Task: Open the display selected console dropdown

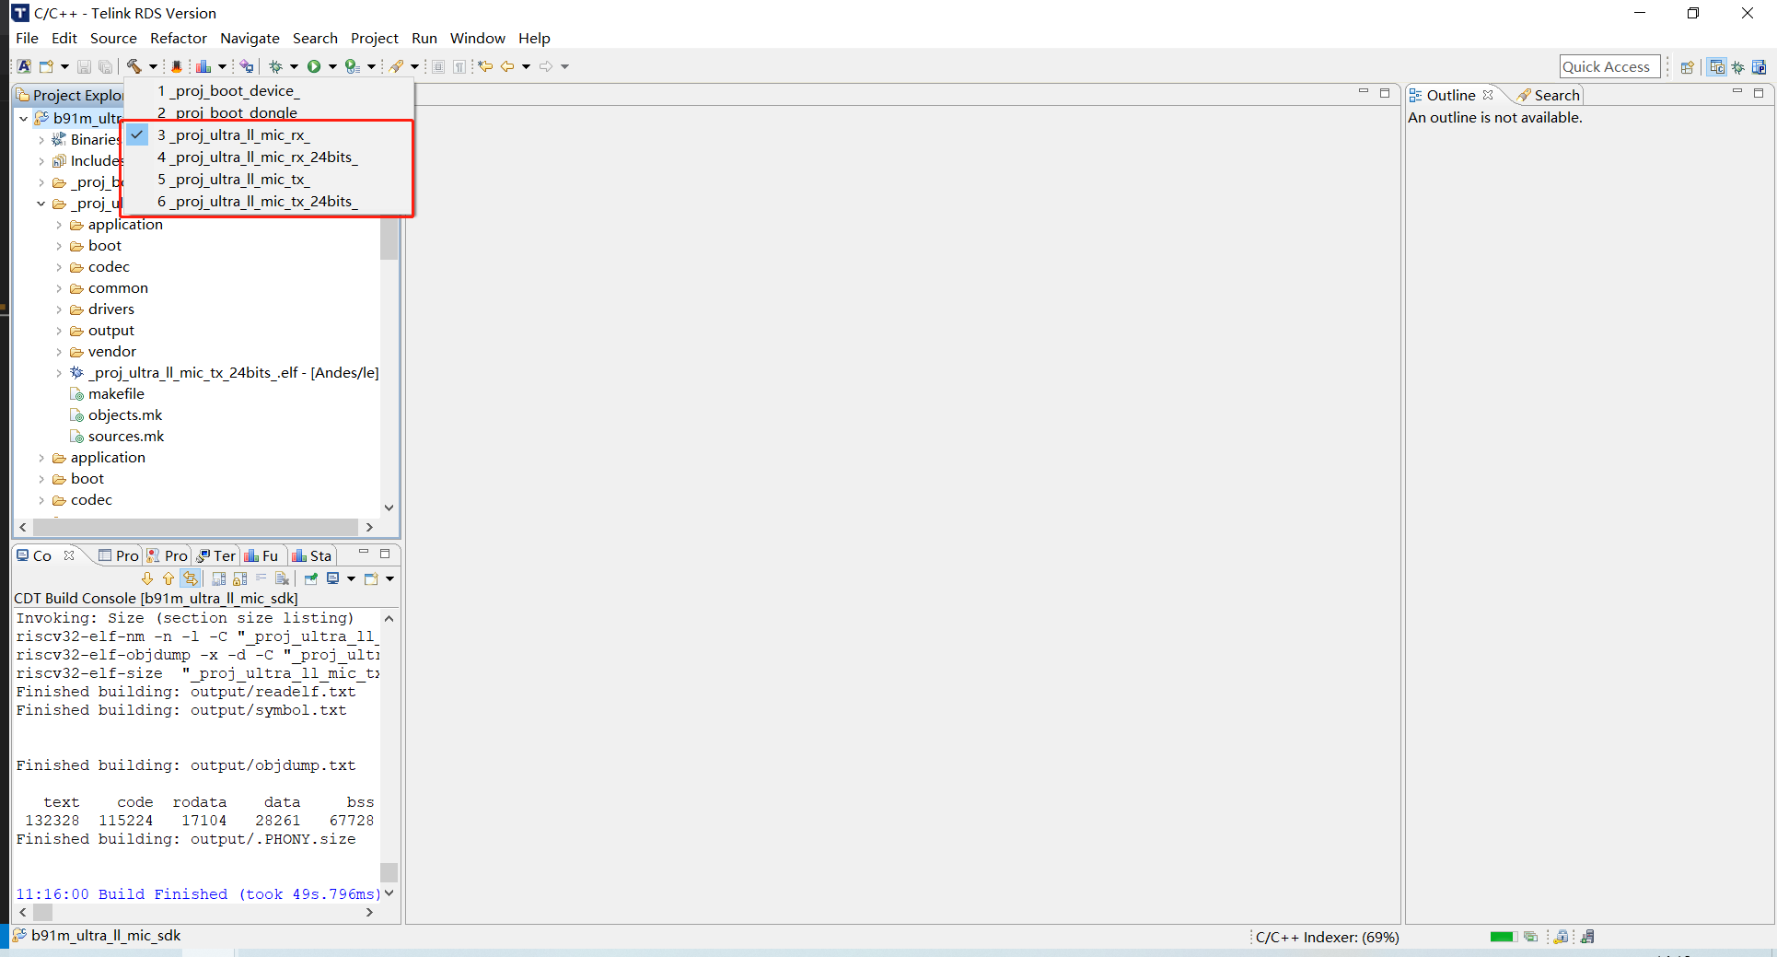Action: (351, 578)
